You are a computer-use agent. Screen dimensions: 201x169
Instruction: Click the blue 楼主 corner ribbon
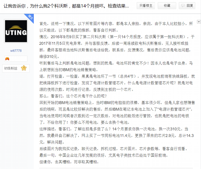30,18
